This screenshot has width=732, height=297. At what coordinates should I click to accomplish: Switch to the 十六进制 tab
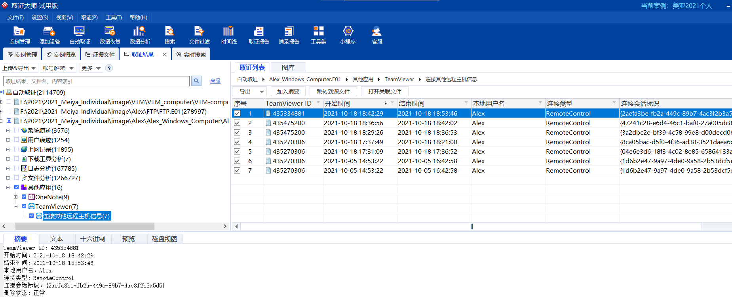pyautogui.click(x=93, y=239)
